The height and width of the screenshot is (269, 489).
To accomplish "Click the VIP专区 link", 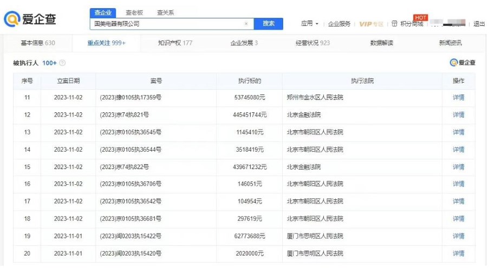I will [x=371, y=24].
